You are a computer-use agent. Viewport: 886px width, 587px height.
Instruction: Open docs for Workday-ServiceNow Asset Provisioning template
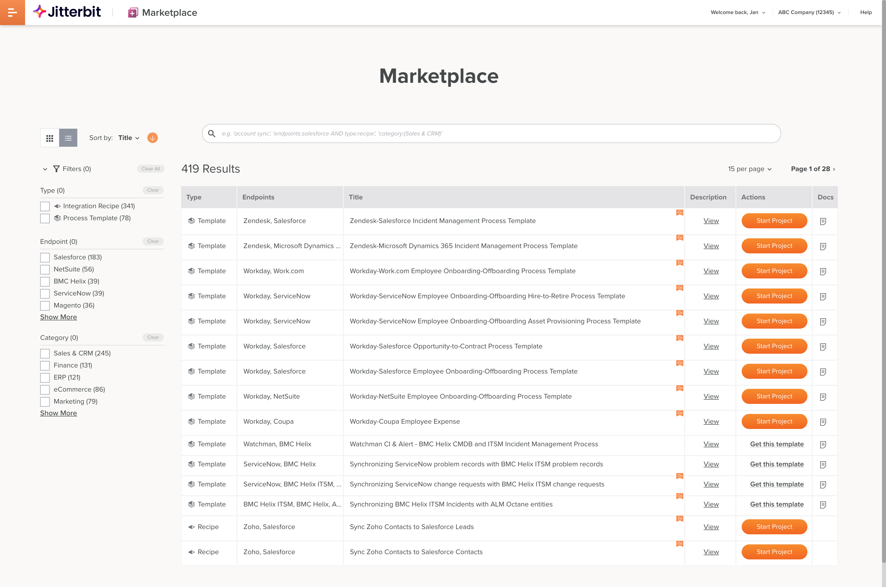823,322
